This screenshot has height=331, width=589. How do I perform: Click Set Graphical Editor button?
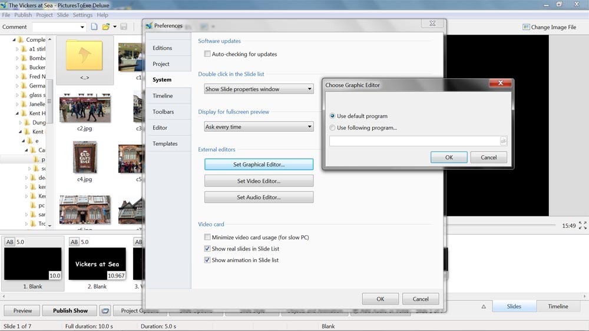pyautogui.click(x=259, y=164)
